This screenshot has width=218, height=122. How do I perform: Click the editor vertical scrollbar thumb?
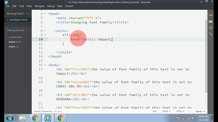click(206, 56)
